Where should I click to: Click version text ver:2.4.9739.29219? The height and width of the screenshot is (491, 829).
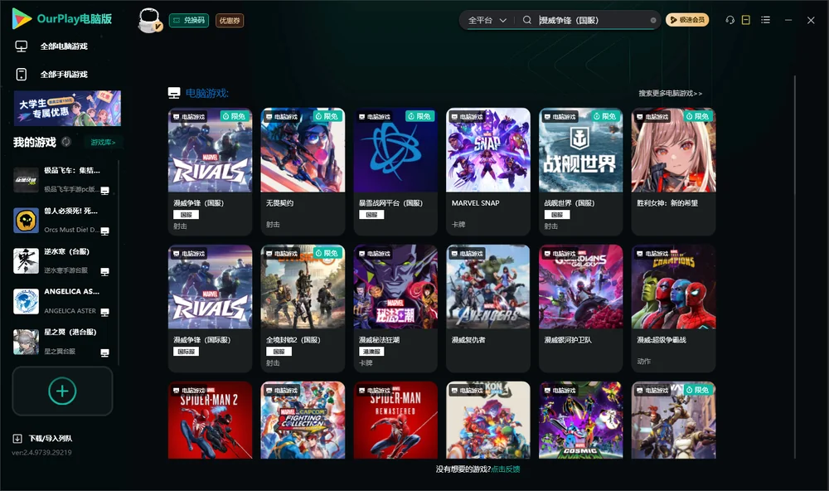(41, 453)
